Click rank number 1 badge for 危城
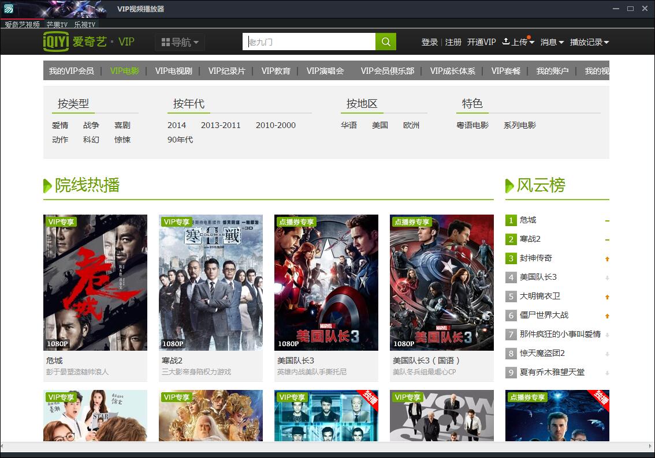This screenshot has width=655, height=458. [511, 220]
